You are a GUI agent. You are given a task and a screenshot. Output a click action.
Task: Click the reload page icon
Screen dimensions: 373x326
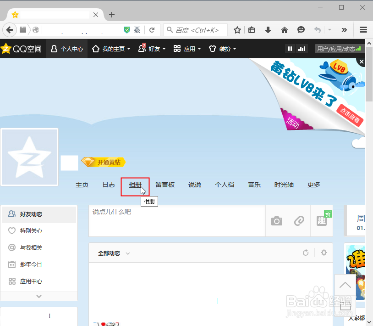point(152,30)
